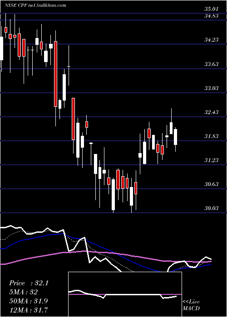Click the last white candlestick on the right
Image resolution: width=227 pixels, height=317 pixels.
point(176,137)
